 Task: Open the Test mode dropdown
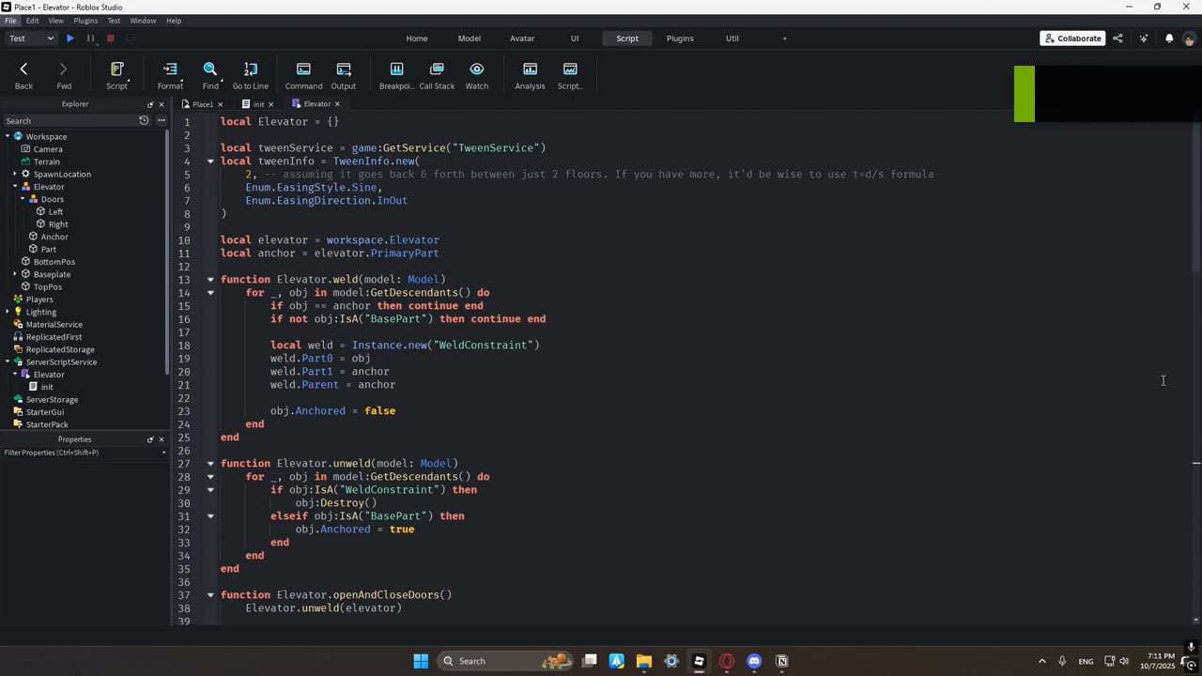click(x=31, y=38)
